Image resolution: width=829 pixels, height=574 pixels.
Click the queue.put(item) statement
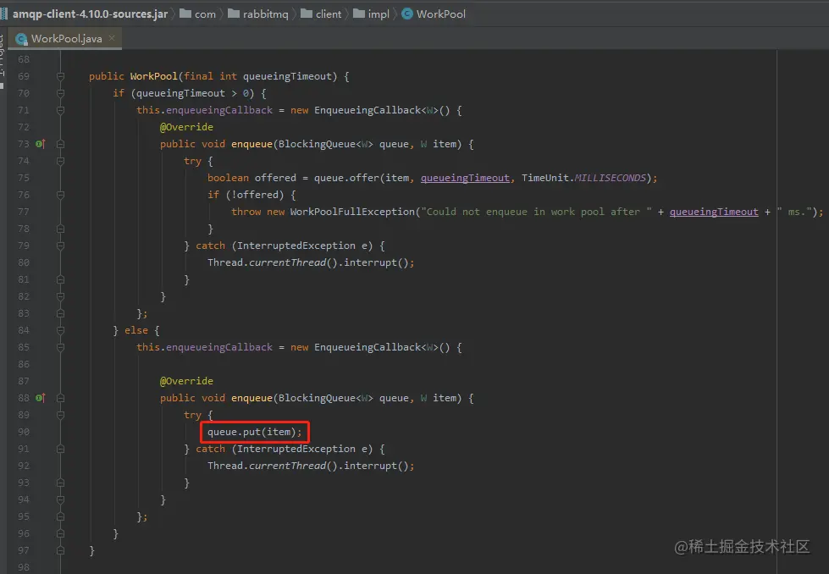[254, 432]
